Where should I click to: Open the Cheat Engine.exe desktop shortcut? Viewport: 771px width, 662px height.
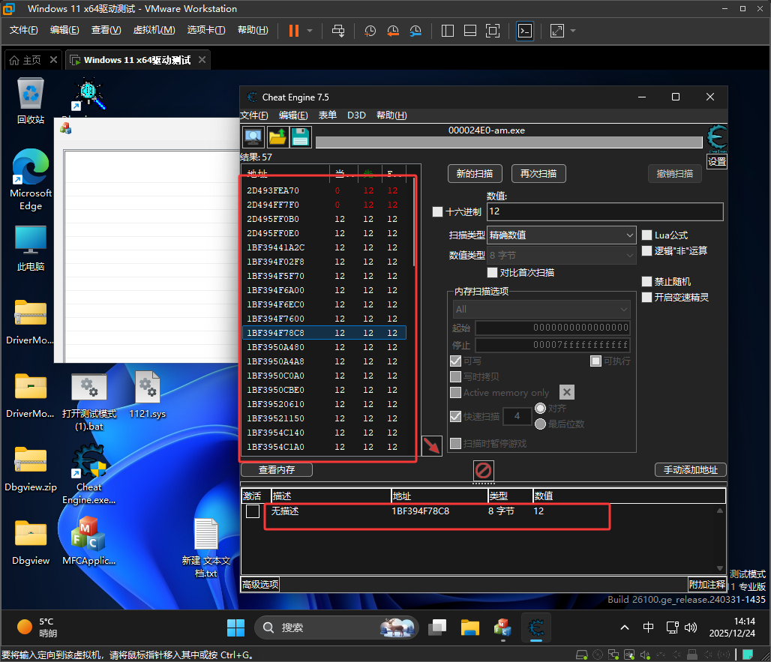coord(89,475)
